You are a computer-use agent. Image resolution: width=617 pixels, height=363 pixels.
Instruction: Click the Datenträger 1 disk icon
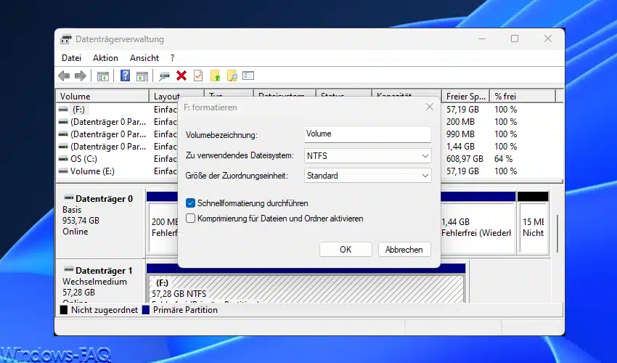[x=69, y=269]
